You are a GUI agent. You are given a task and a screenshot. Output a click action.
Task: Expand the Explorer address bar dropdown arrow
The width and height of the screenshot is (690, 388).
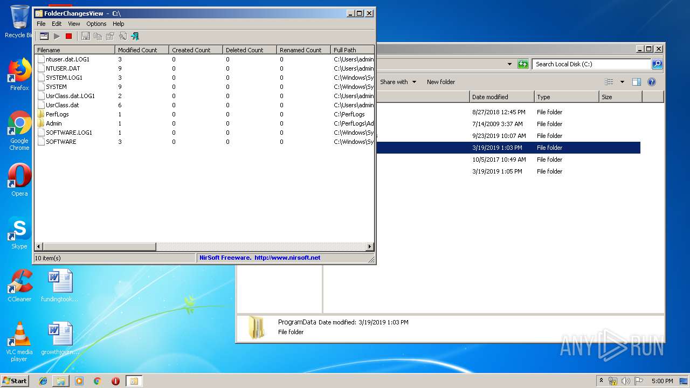pos(509,64)
